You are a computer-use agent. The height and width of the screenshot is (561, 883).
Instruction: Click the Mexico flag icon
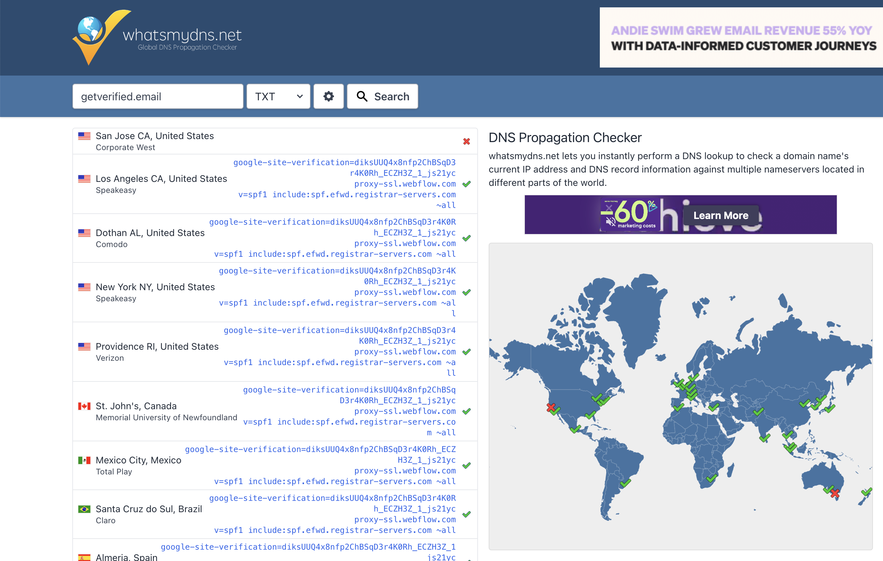[84, 460]
